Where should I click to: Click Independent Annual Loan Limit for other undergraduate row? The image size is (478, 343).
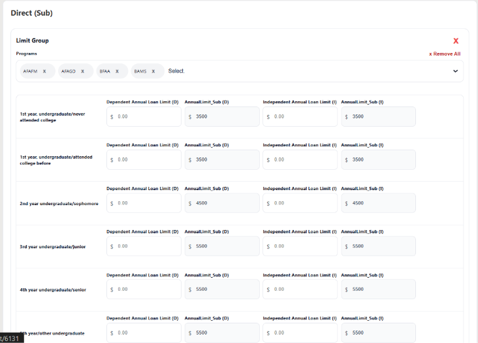point(300,333)
